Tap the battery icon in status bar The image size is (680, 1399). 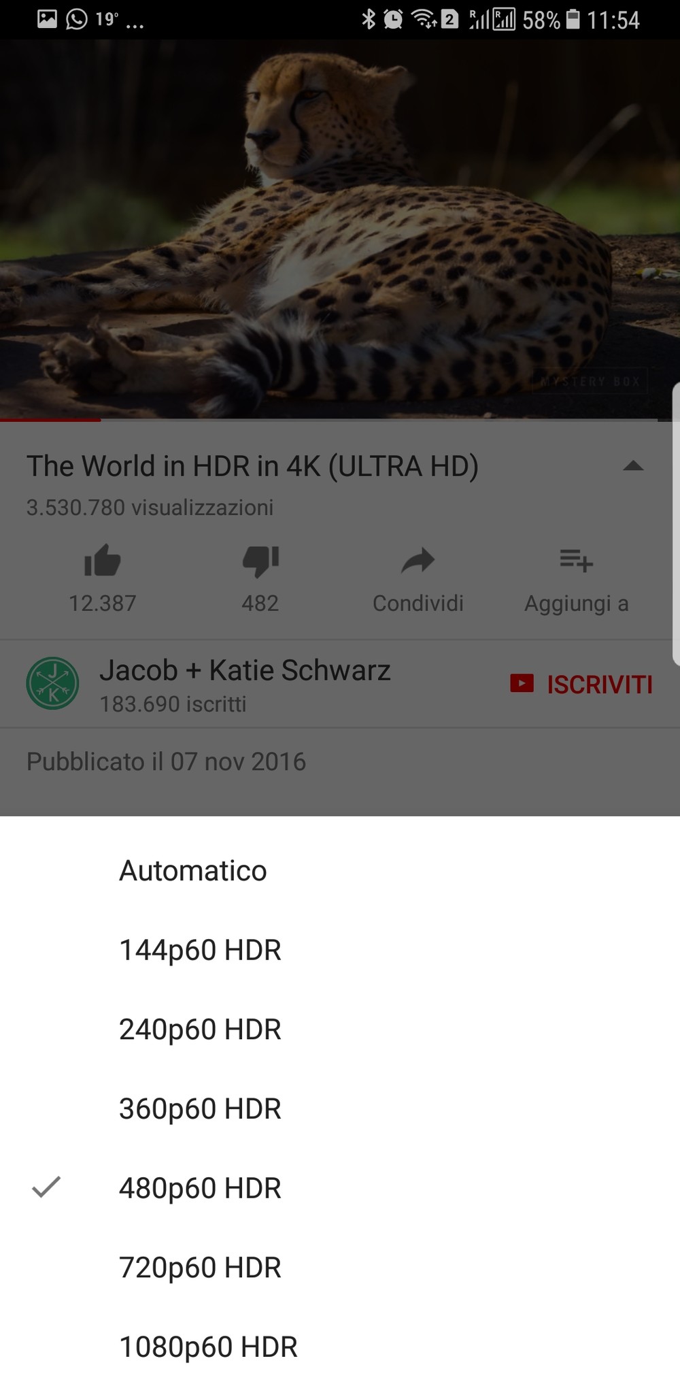pyautogui.click(x=573, y=19)
